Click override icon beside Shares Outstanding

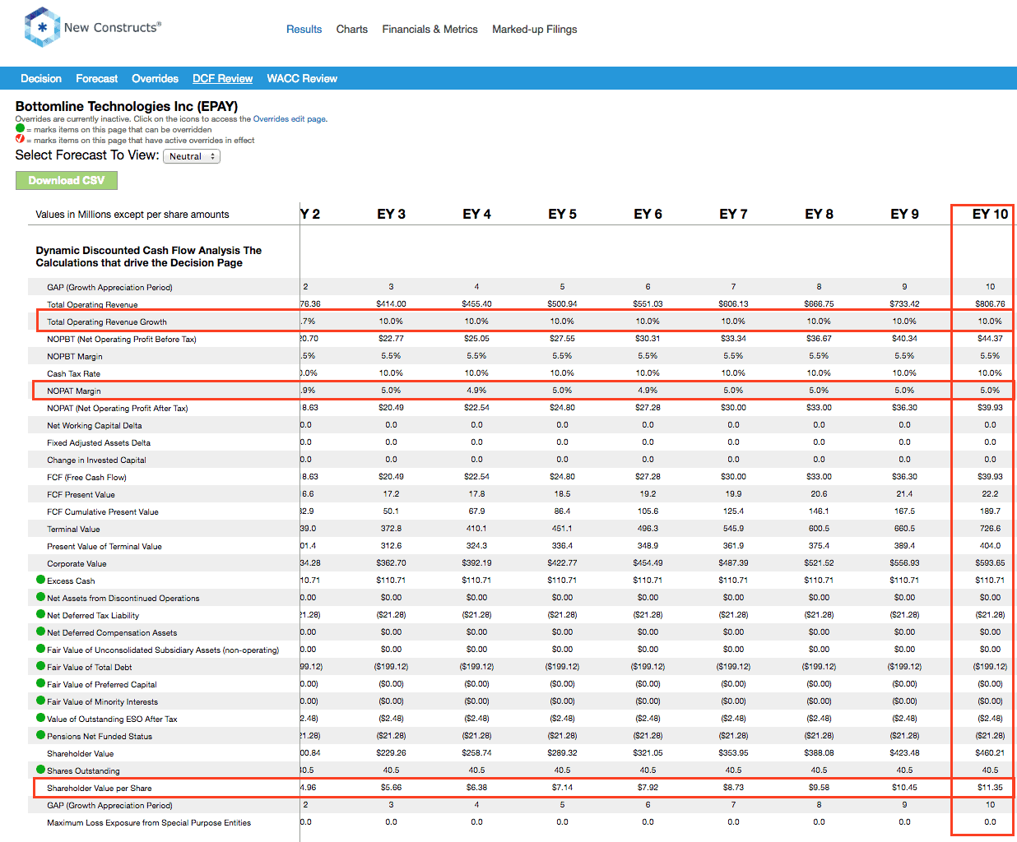point(40,770)
